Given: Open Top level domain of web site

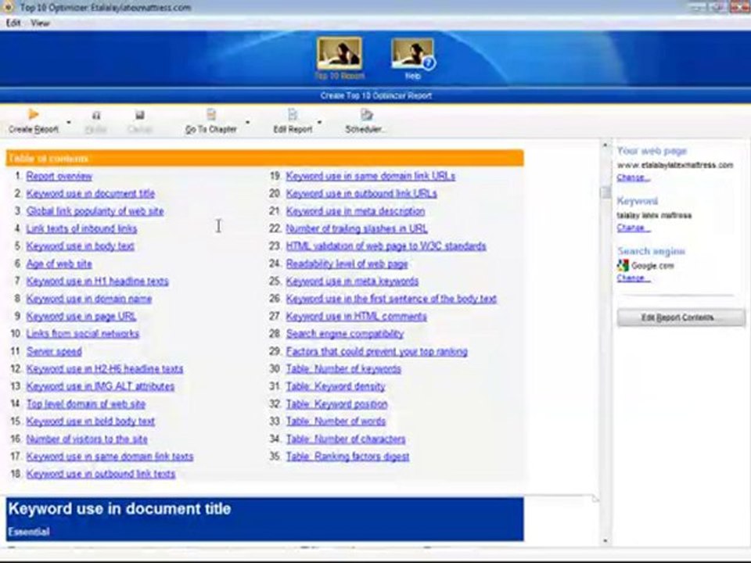Looking at the screenshot, I should pos(86,404).
